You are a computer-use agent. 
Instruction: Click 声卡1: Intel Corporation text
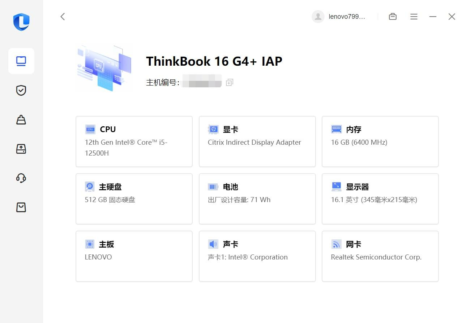(248, 257)
